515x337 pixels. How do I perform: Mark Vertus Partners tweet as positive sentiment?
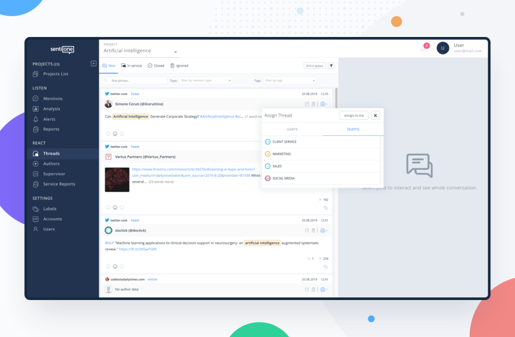click(x=122, y=207)
